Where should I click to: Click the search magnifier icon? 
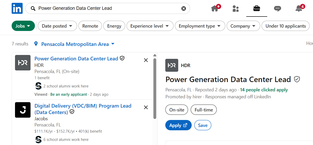[33, 9]
